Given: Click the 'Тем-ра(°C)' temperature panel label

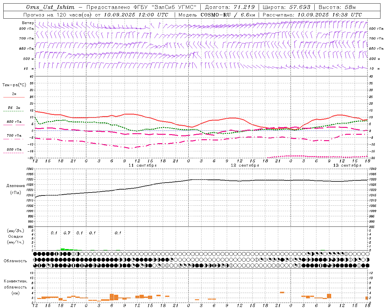Looking at the screenshot, I should tap(14, 85).
